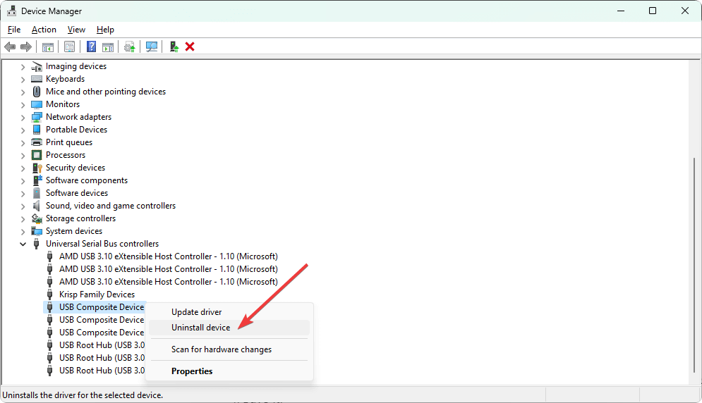
Task: Select the System devices folder icon
Action: click(x=37, y=231)
